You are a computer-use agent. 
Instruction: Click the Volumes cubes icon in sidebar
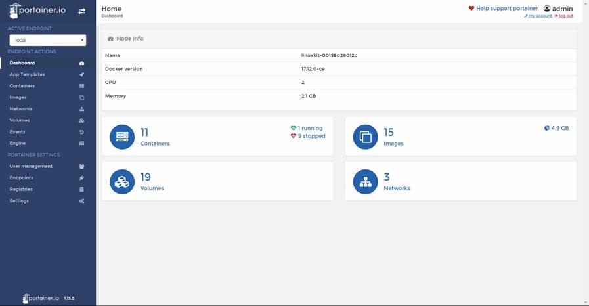(x=81, y=121)
